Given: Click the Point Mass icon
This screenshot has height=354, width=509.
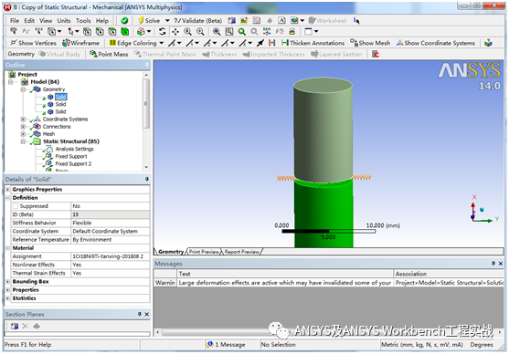Looking at the screenshot, I should point(93,54).
